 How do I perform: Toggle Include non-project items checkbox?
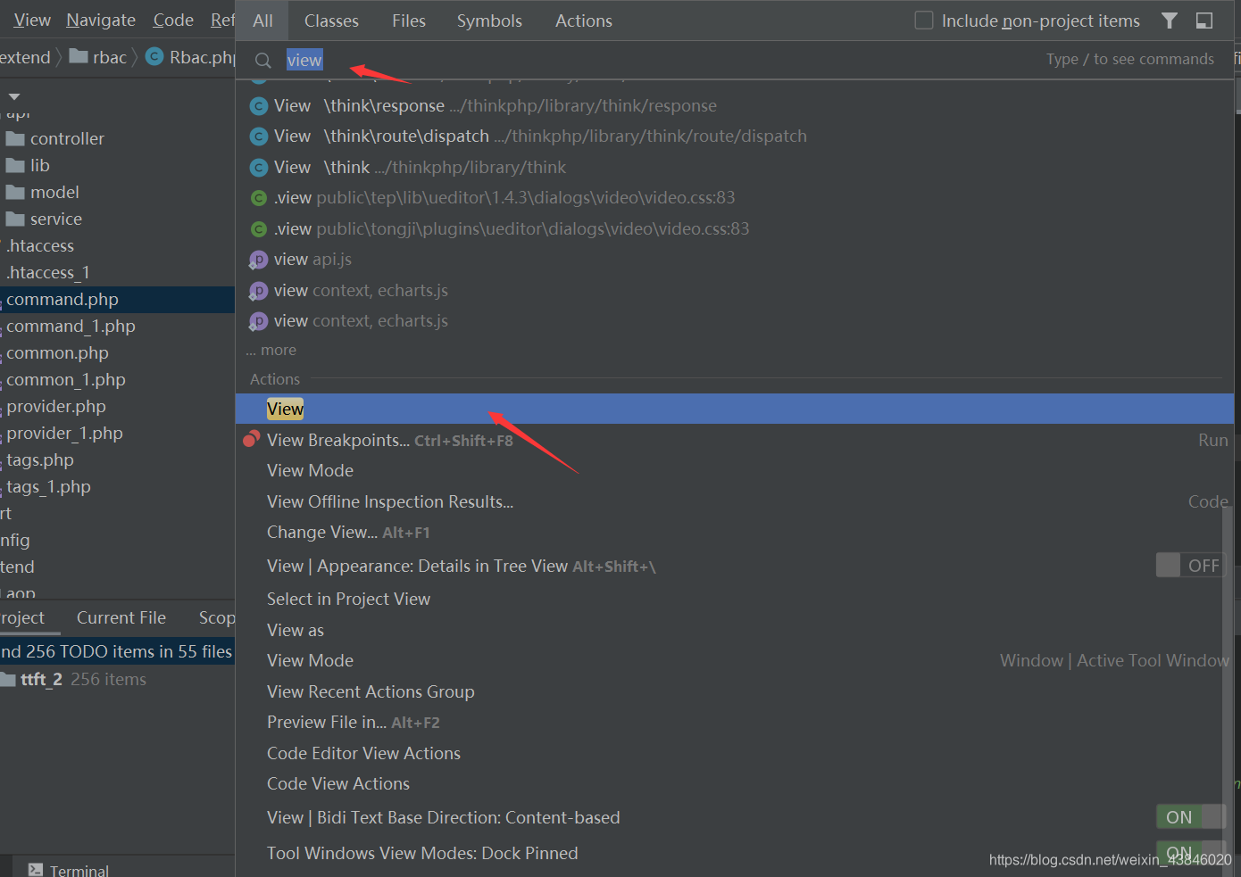[x=924, y=20]
